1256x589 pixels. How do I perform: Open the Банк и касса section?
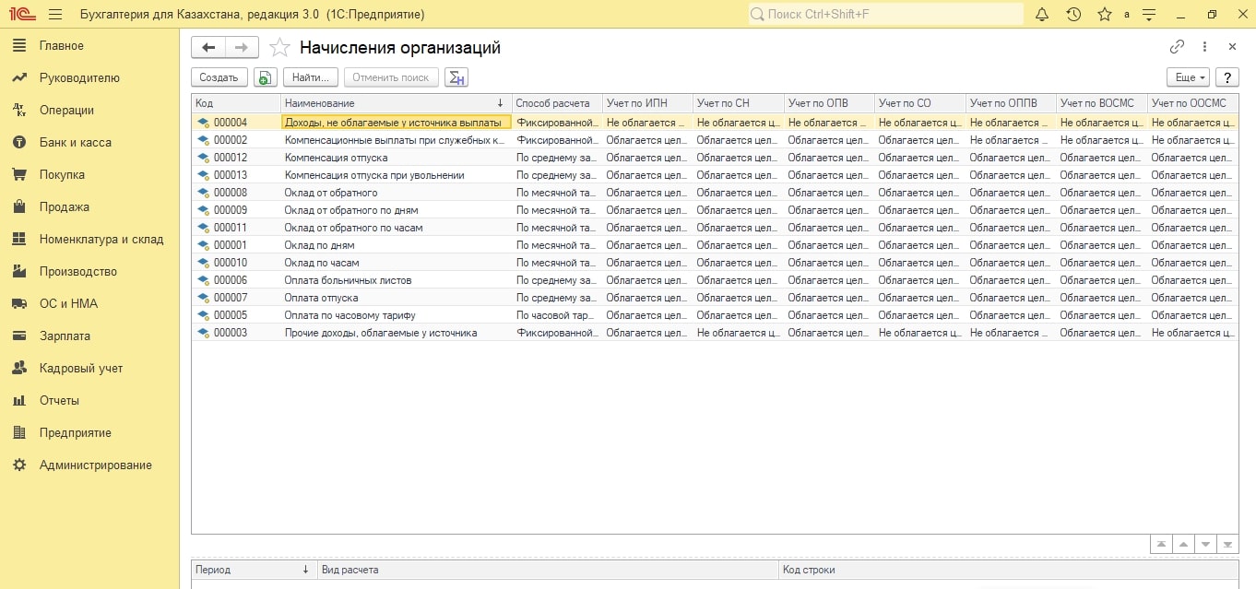point(75,143)
